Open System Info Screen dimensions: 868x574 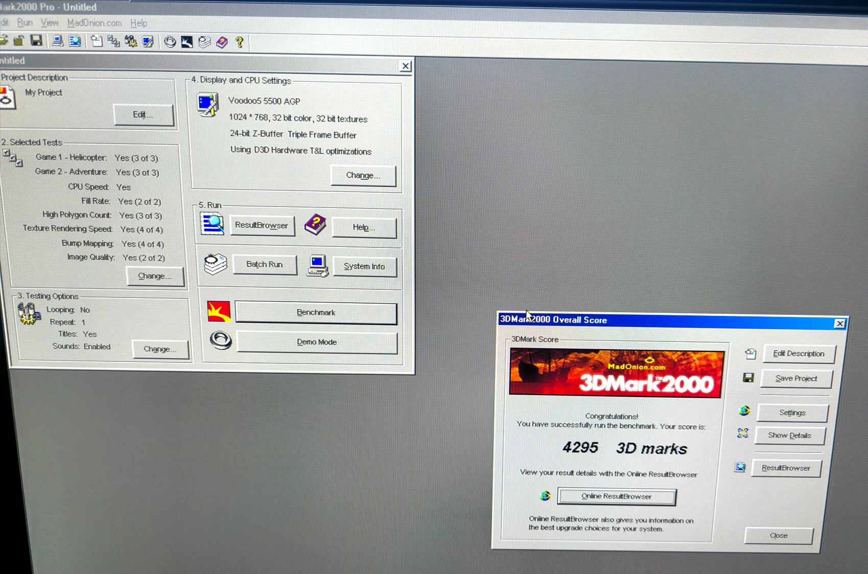point(365,266)
